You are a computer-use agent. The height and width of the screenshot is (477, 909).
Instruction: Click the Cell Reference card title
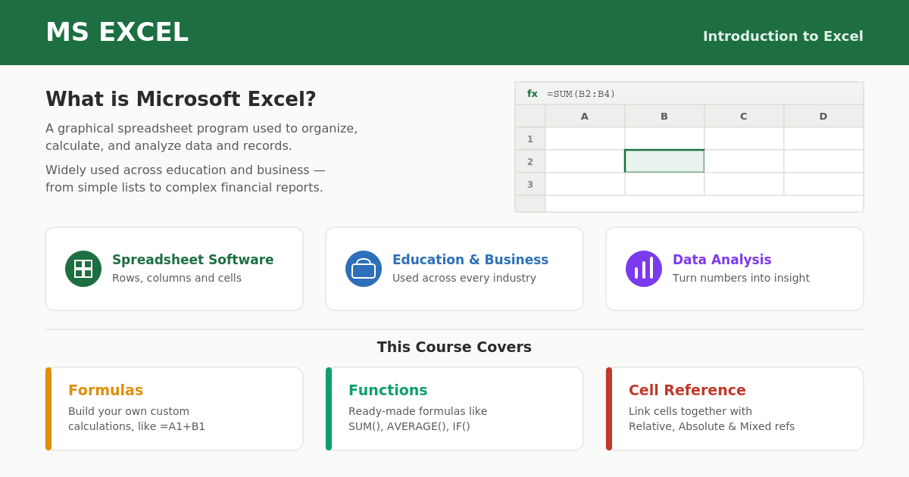(687, 390)
